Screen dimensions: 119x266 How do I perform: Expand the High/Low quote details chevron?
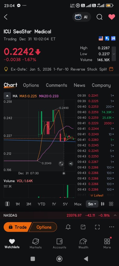click(114, 54)
